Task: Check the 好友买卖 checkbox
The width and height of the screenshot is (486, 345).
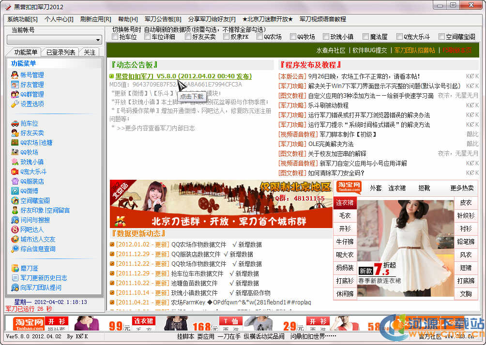Action: (x=188, y=37)
